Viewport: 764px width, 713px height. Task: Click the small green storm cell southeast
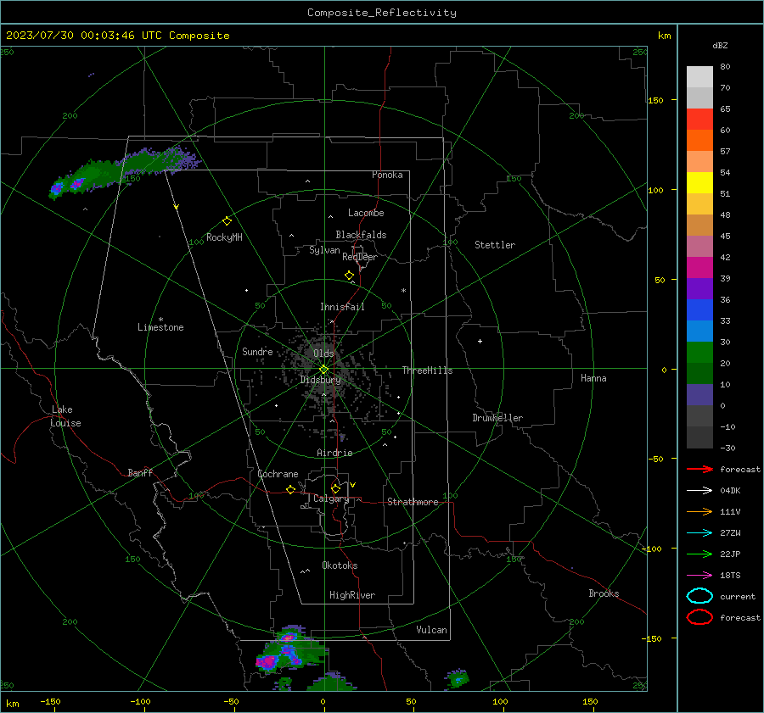point(457,678)
